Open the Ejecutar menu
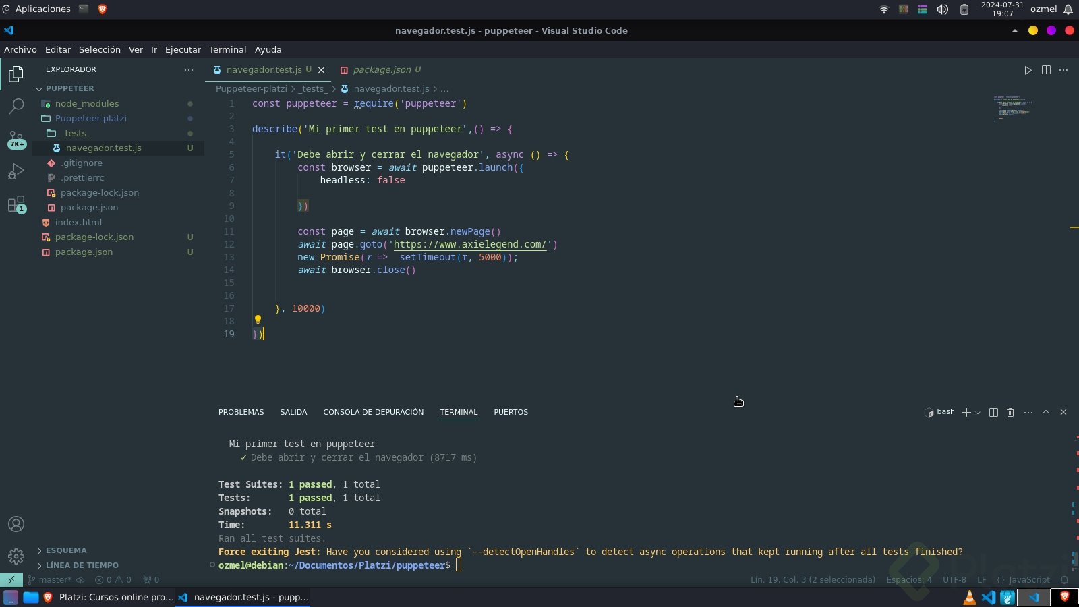The height and width of the screenshot is (607, 1079). [x=183, y=49]
